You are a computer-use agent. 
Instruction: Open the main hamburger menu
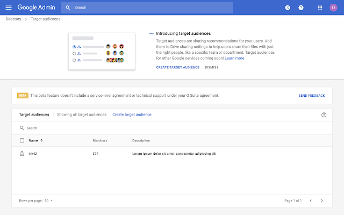tap(9, 8)
